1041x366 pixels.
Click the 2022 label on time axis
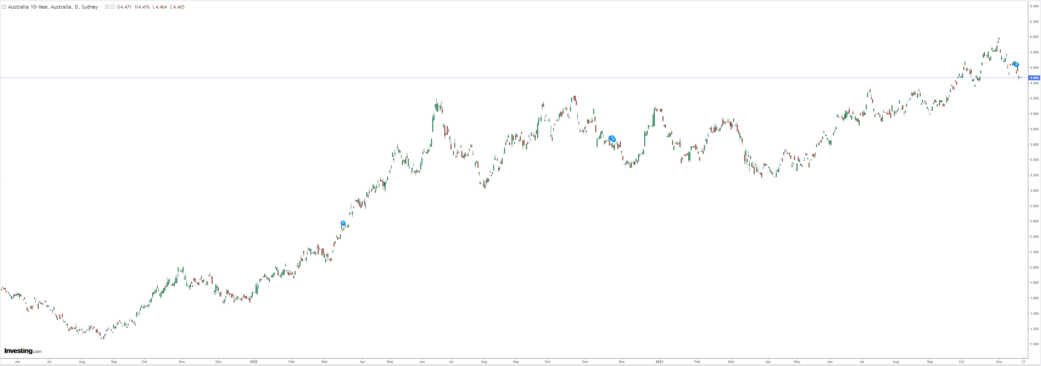click(254, 362)
